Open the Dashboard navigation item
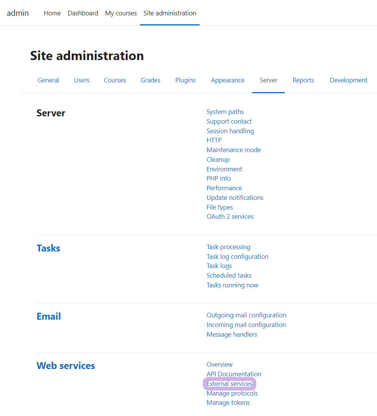The image size is (377, 416). click(83, 13)
